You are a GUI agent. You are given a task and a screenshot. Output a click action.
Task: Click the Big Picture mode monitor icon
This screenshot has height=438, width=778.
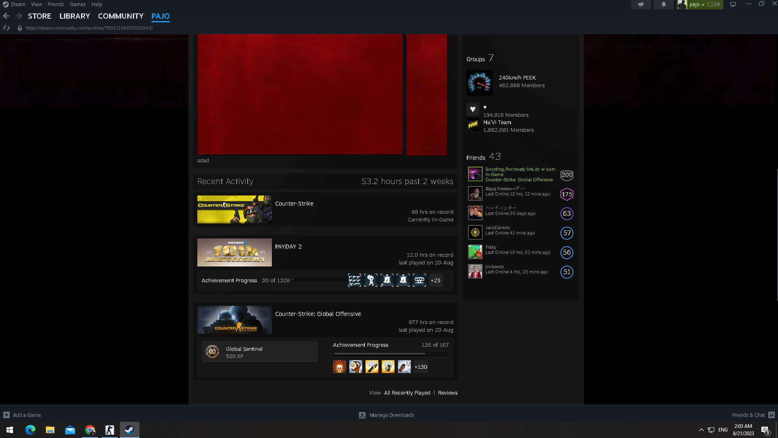point(733,4)
